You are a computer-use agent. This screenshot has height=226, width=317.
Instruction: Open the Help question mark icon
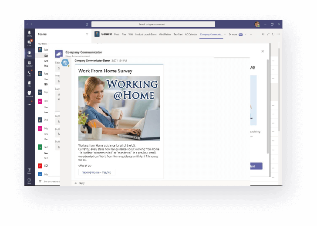[29, 181]
